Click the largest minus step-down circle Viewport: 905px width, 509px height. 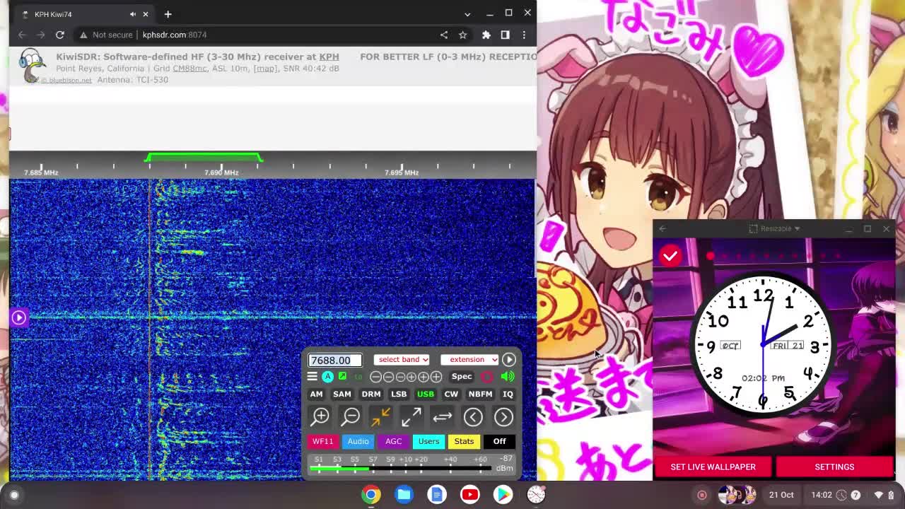tap(376, 378)
